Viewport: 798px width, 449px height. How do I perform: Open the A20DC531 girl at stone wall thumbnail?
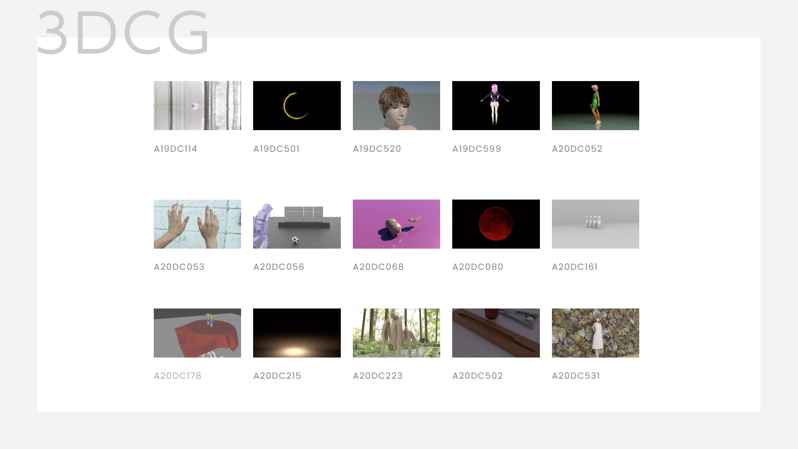596,333
